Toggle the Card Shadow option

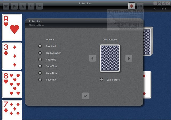[102, 80]
